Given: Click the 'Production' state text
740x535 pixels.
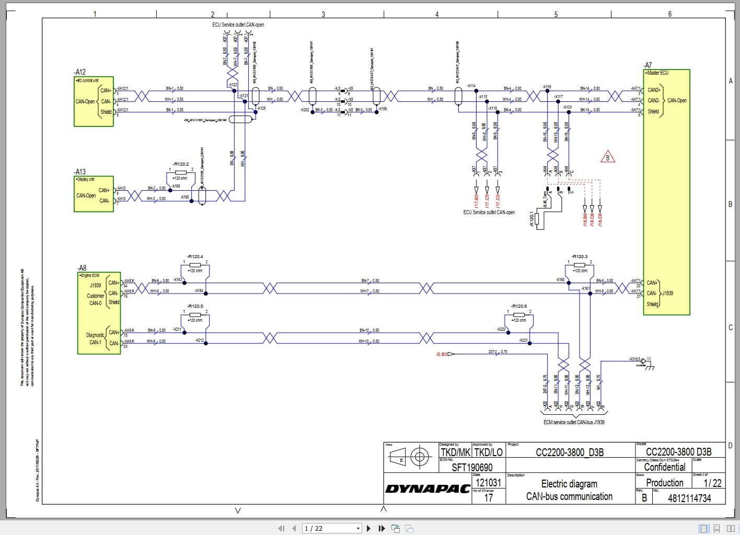Looking at the screenshot, I should (x=665, y=483).
